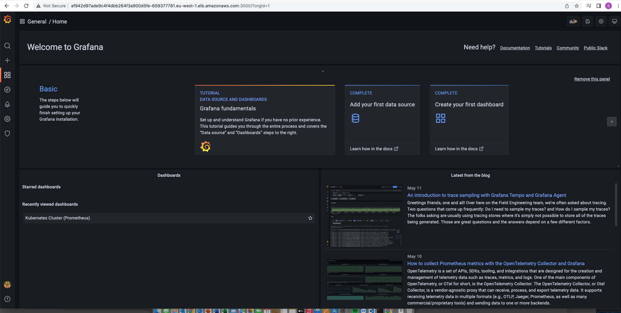
Task: Click the Latest from the blog panel title
Action: click(x=471, y=175)
